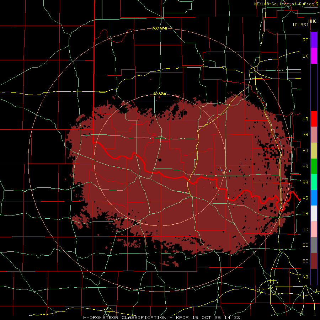The height and width of the screenshot is (320, 320).
Task: Pick the bright red HA swatch
Action: [314, 119]
